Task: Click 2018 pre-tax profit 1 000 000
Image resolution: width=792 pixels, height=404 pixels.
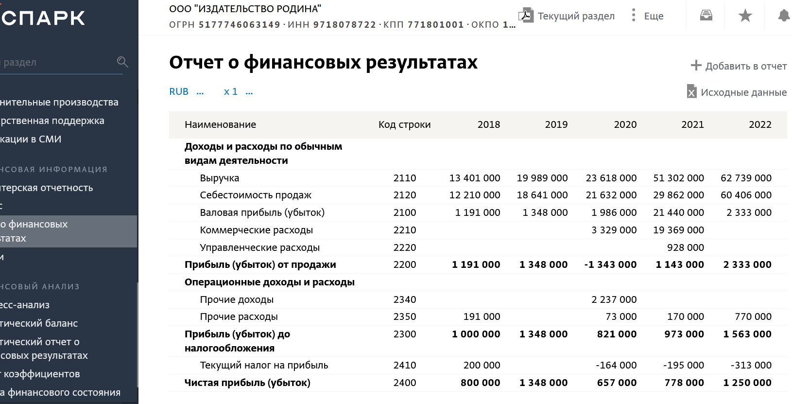Action: point(476,334)
